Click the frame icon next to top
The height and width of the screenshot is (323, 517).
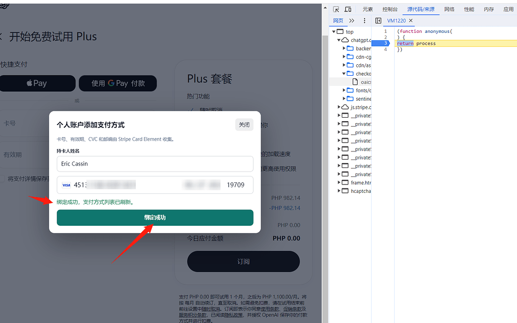[340, 31]
